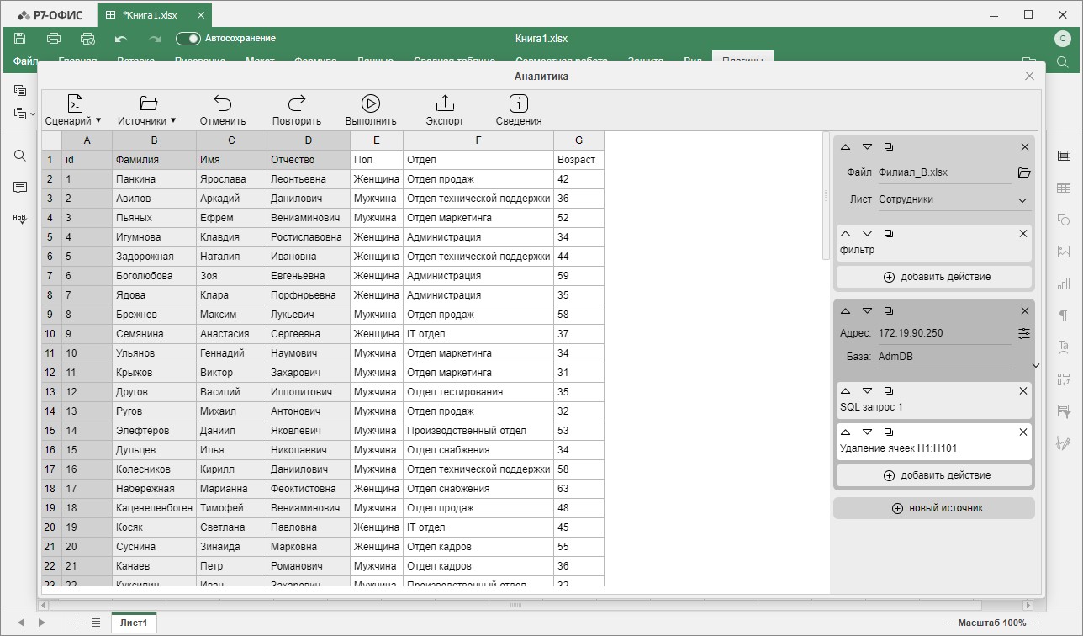Click the Выполнить (Run) icon

[370, 103]
